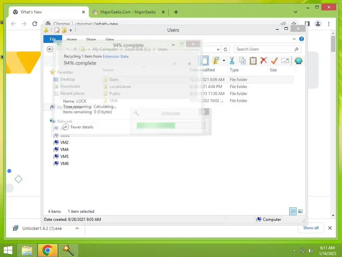342x257 pixels.
Task: Open the Chrome side panel icon
Action: (307, 24)
